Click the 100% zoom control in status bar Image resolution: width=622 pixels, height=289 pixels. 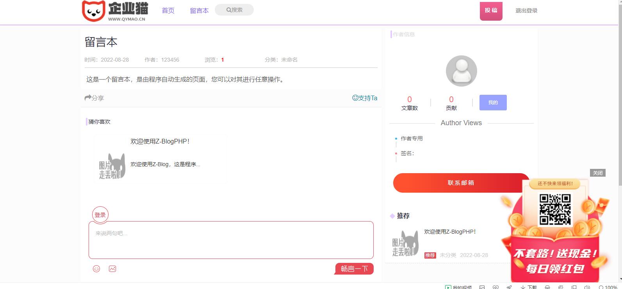click(608, 287)
